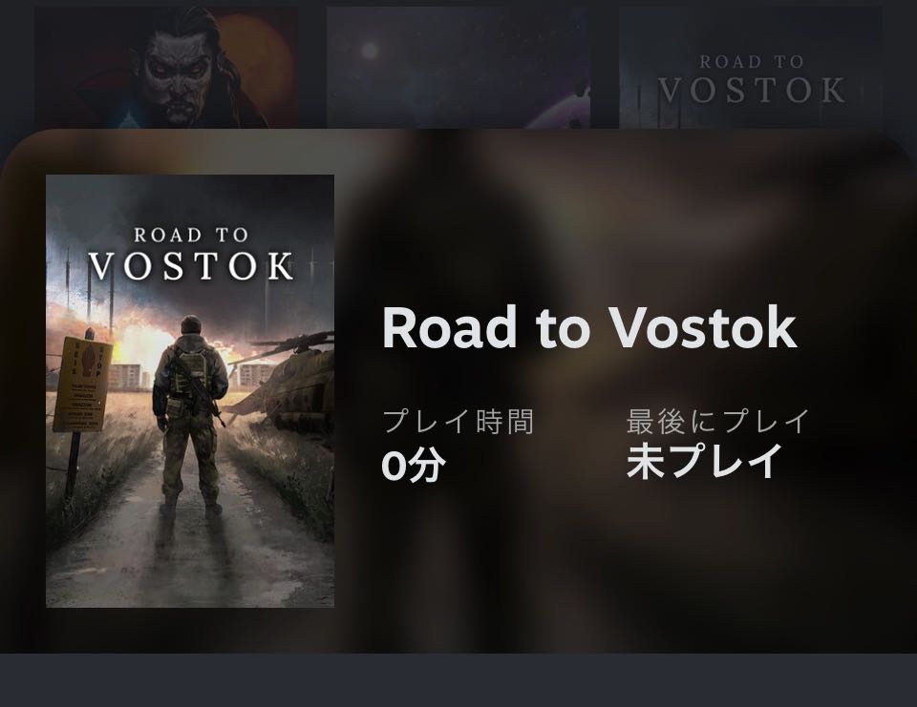Click the プレイ時間 label
917x707 pixels.
pyautogui.click(x=458, y=422)
